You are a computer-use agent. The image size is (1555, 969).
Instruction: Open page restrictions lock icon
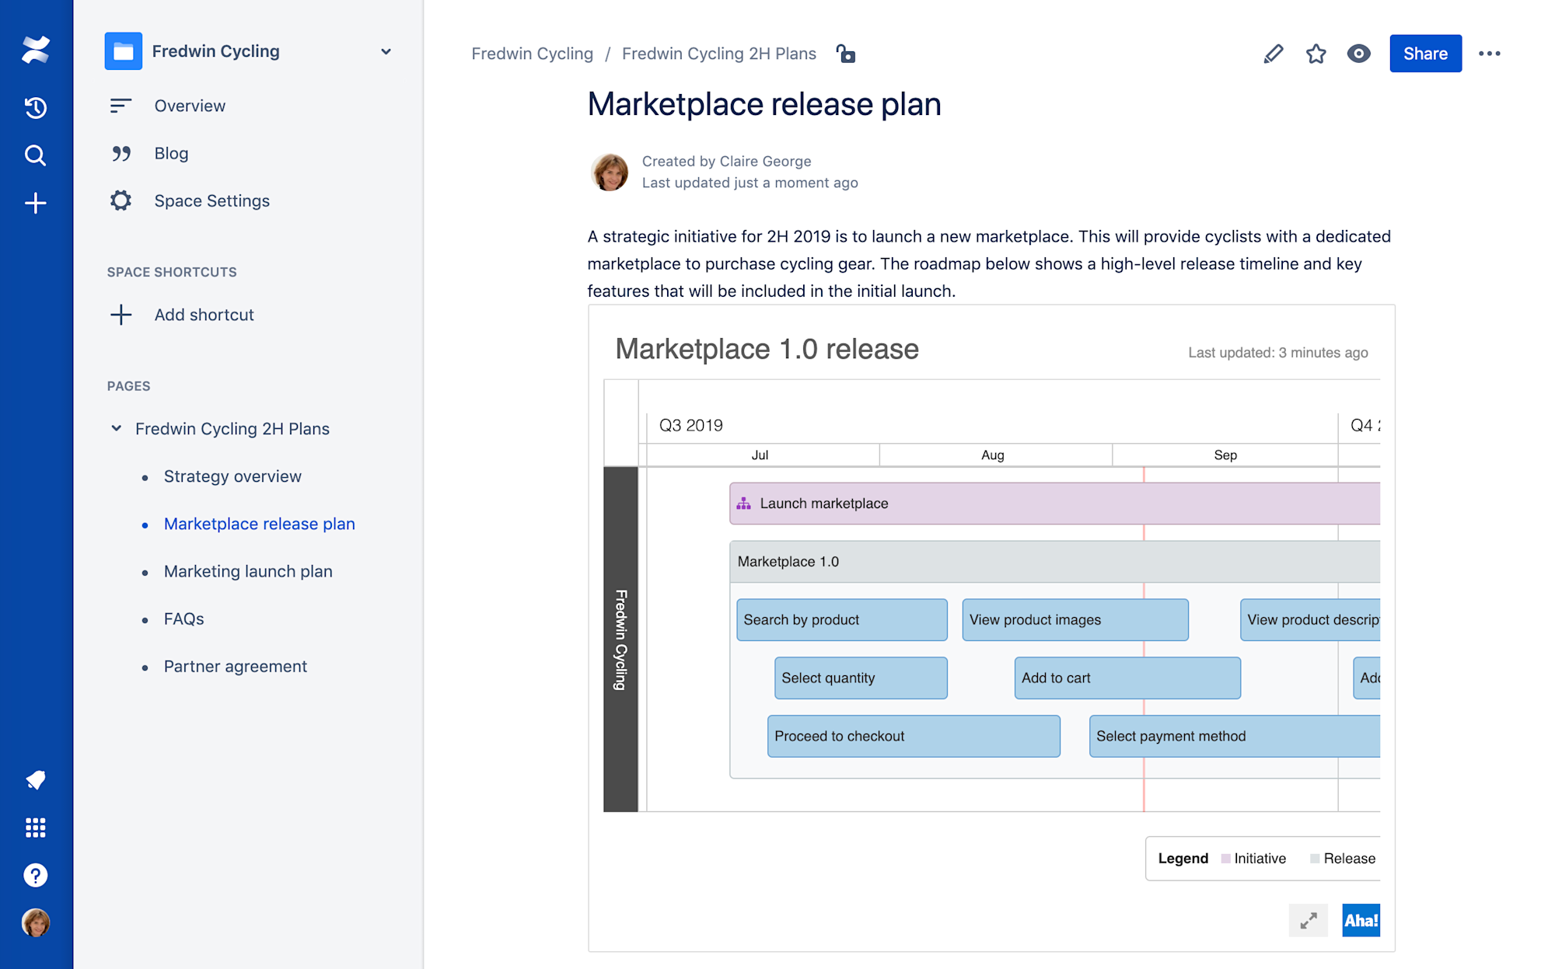846,54
